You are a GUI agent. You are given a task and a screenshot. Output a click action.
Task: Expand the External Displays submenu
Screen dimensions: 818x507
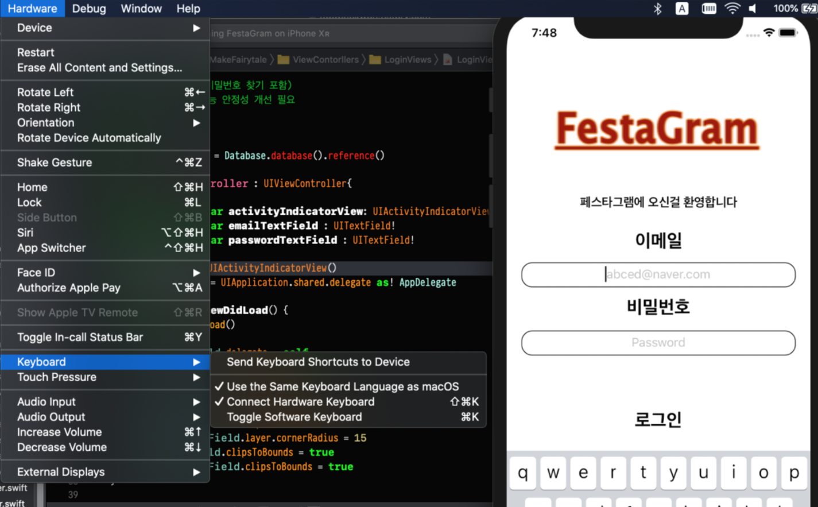tap(105, 472)
